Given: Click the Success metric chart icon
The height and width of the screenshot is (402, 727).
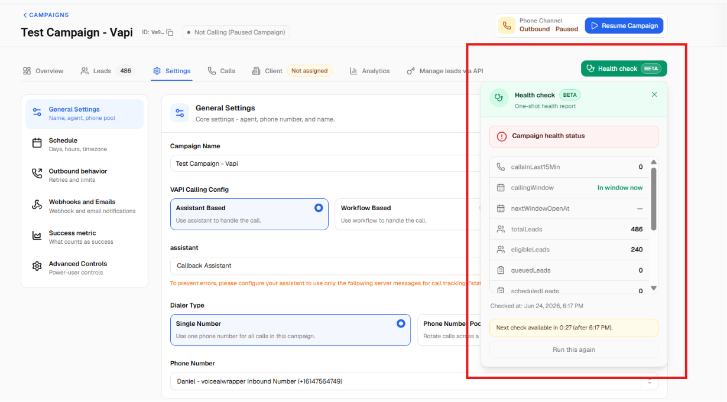Looking at the screenshot, I should click(37, 236).
